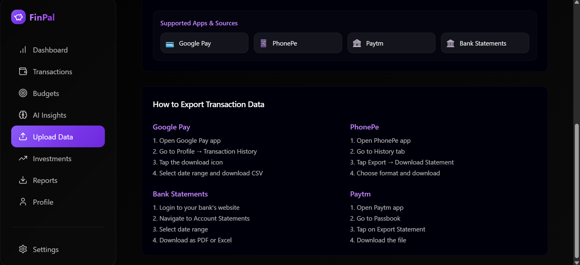Click the Investments trend line icon
This screenshot has width=580, height=265.
tap(23, 158)
